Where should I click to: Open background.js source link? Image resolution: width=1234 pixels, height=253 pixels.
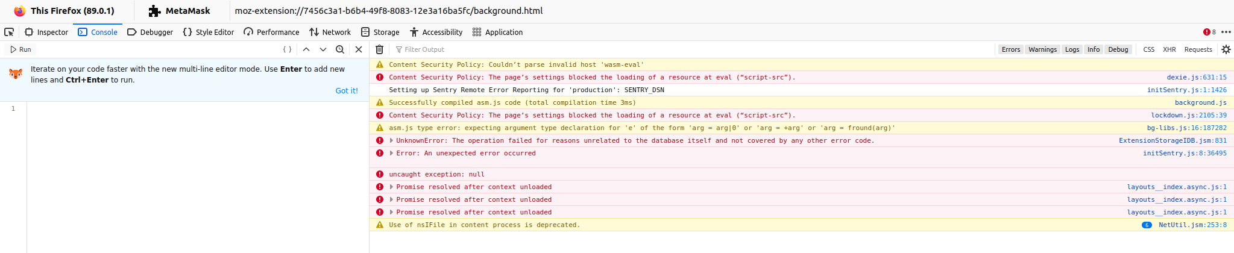[x=1200, y=102]
